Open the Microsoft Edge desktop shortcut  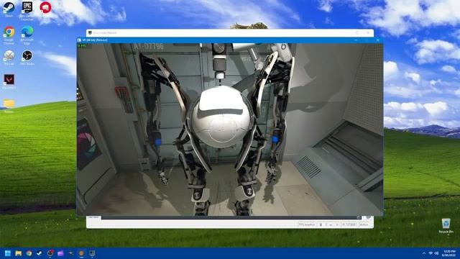click(27, 35)
